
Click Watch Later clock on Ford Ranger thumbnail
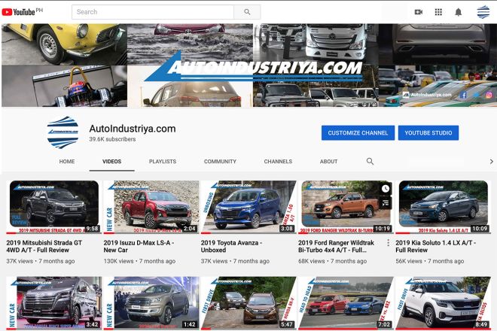386,189
